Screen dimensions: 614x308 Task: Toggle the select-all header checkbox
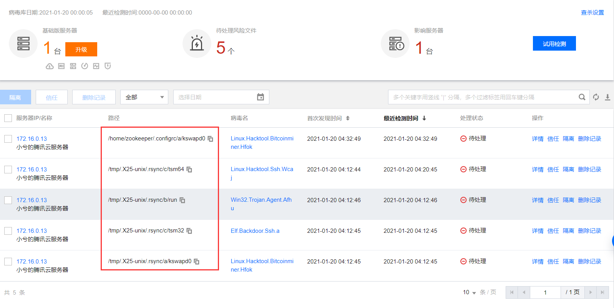pyautogui.click(x=8, y=118)
